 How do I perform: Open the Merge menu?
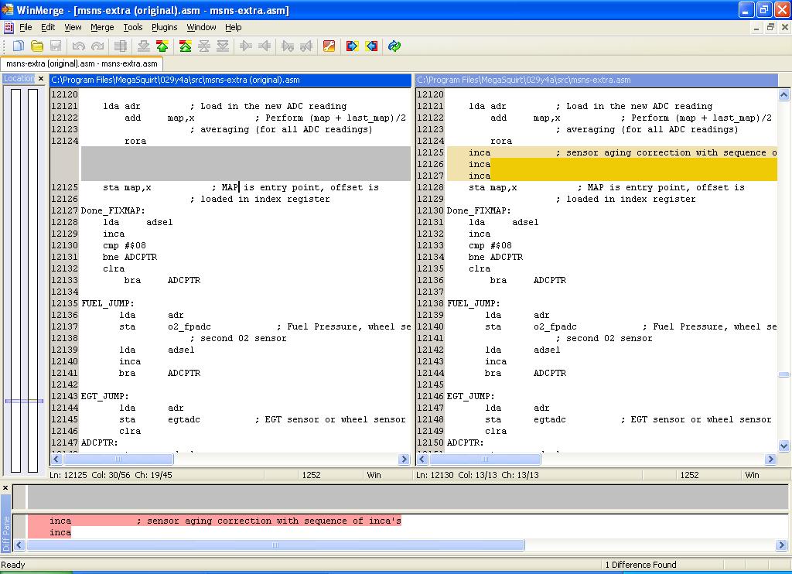[x=102, y=27]
